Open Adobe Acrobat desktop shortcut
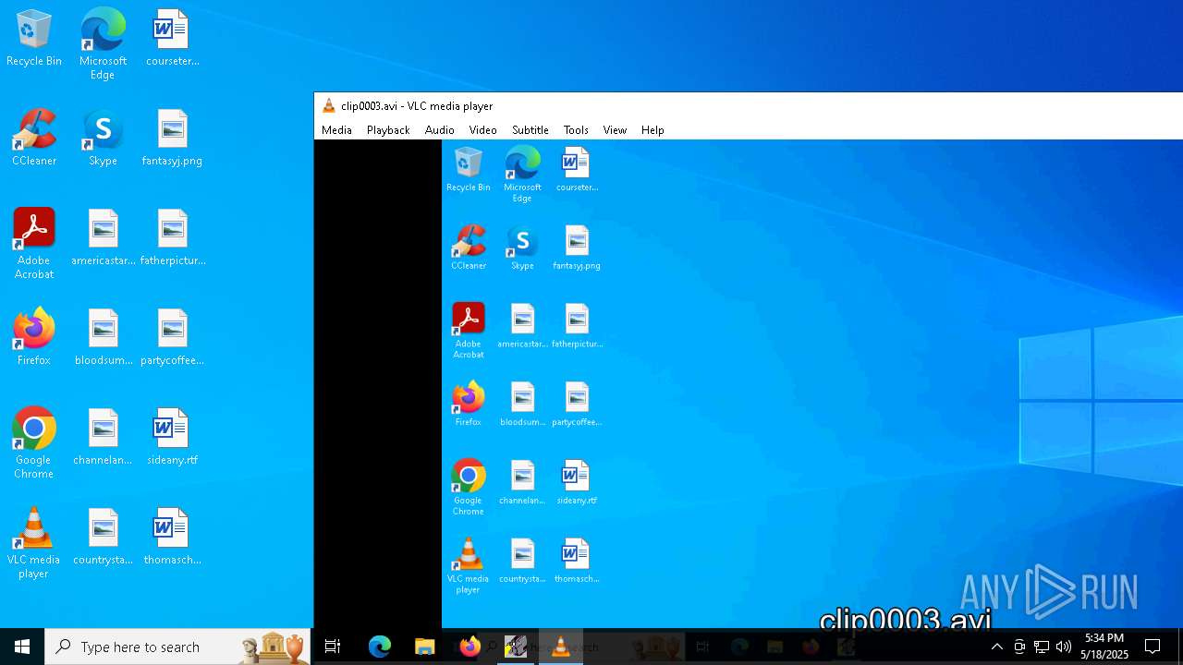Image resolution: width=1183 pixels, height=665 pixels. tap(34, 245)
